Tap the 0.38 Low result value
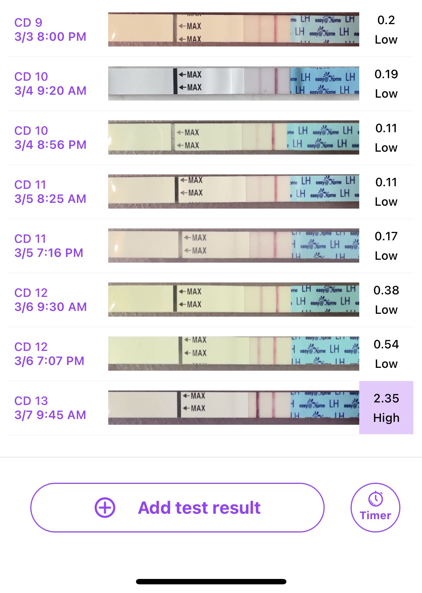 (386, 300)
